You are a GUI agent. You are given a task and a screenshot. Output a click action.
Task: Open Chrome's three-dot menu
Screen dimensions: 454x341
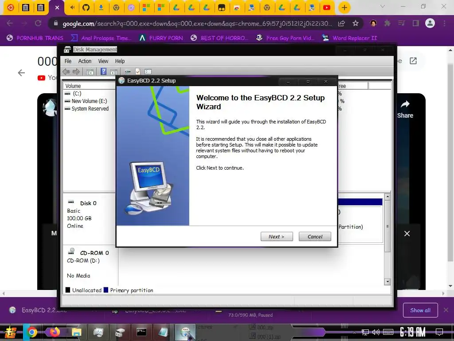pyautogui.click(x=444, y=23)
